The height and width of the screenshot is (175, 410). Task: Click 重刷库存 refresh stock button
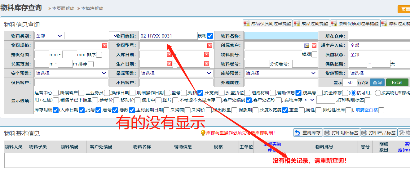[x=307, y=133]
